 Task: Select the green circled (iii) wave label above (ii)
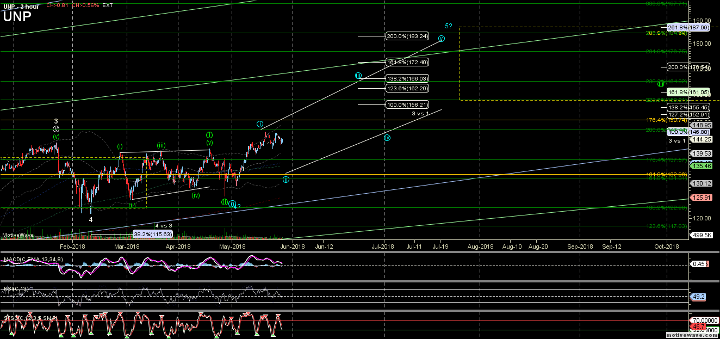click(660, 84)
